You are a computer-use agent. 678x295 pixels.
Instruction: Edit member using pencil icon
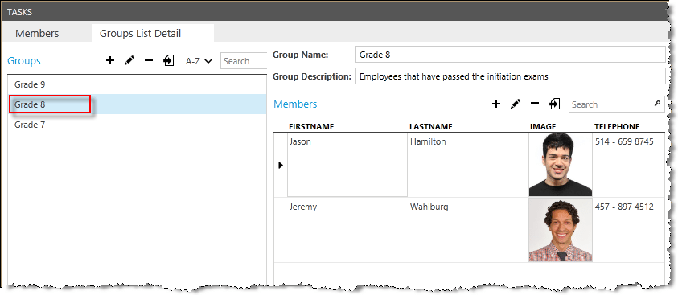pos(516,104)
